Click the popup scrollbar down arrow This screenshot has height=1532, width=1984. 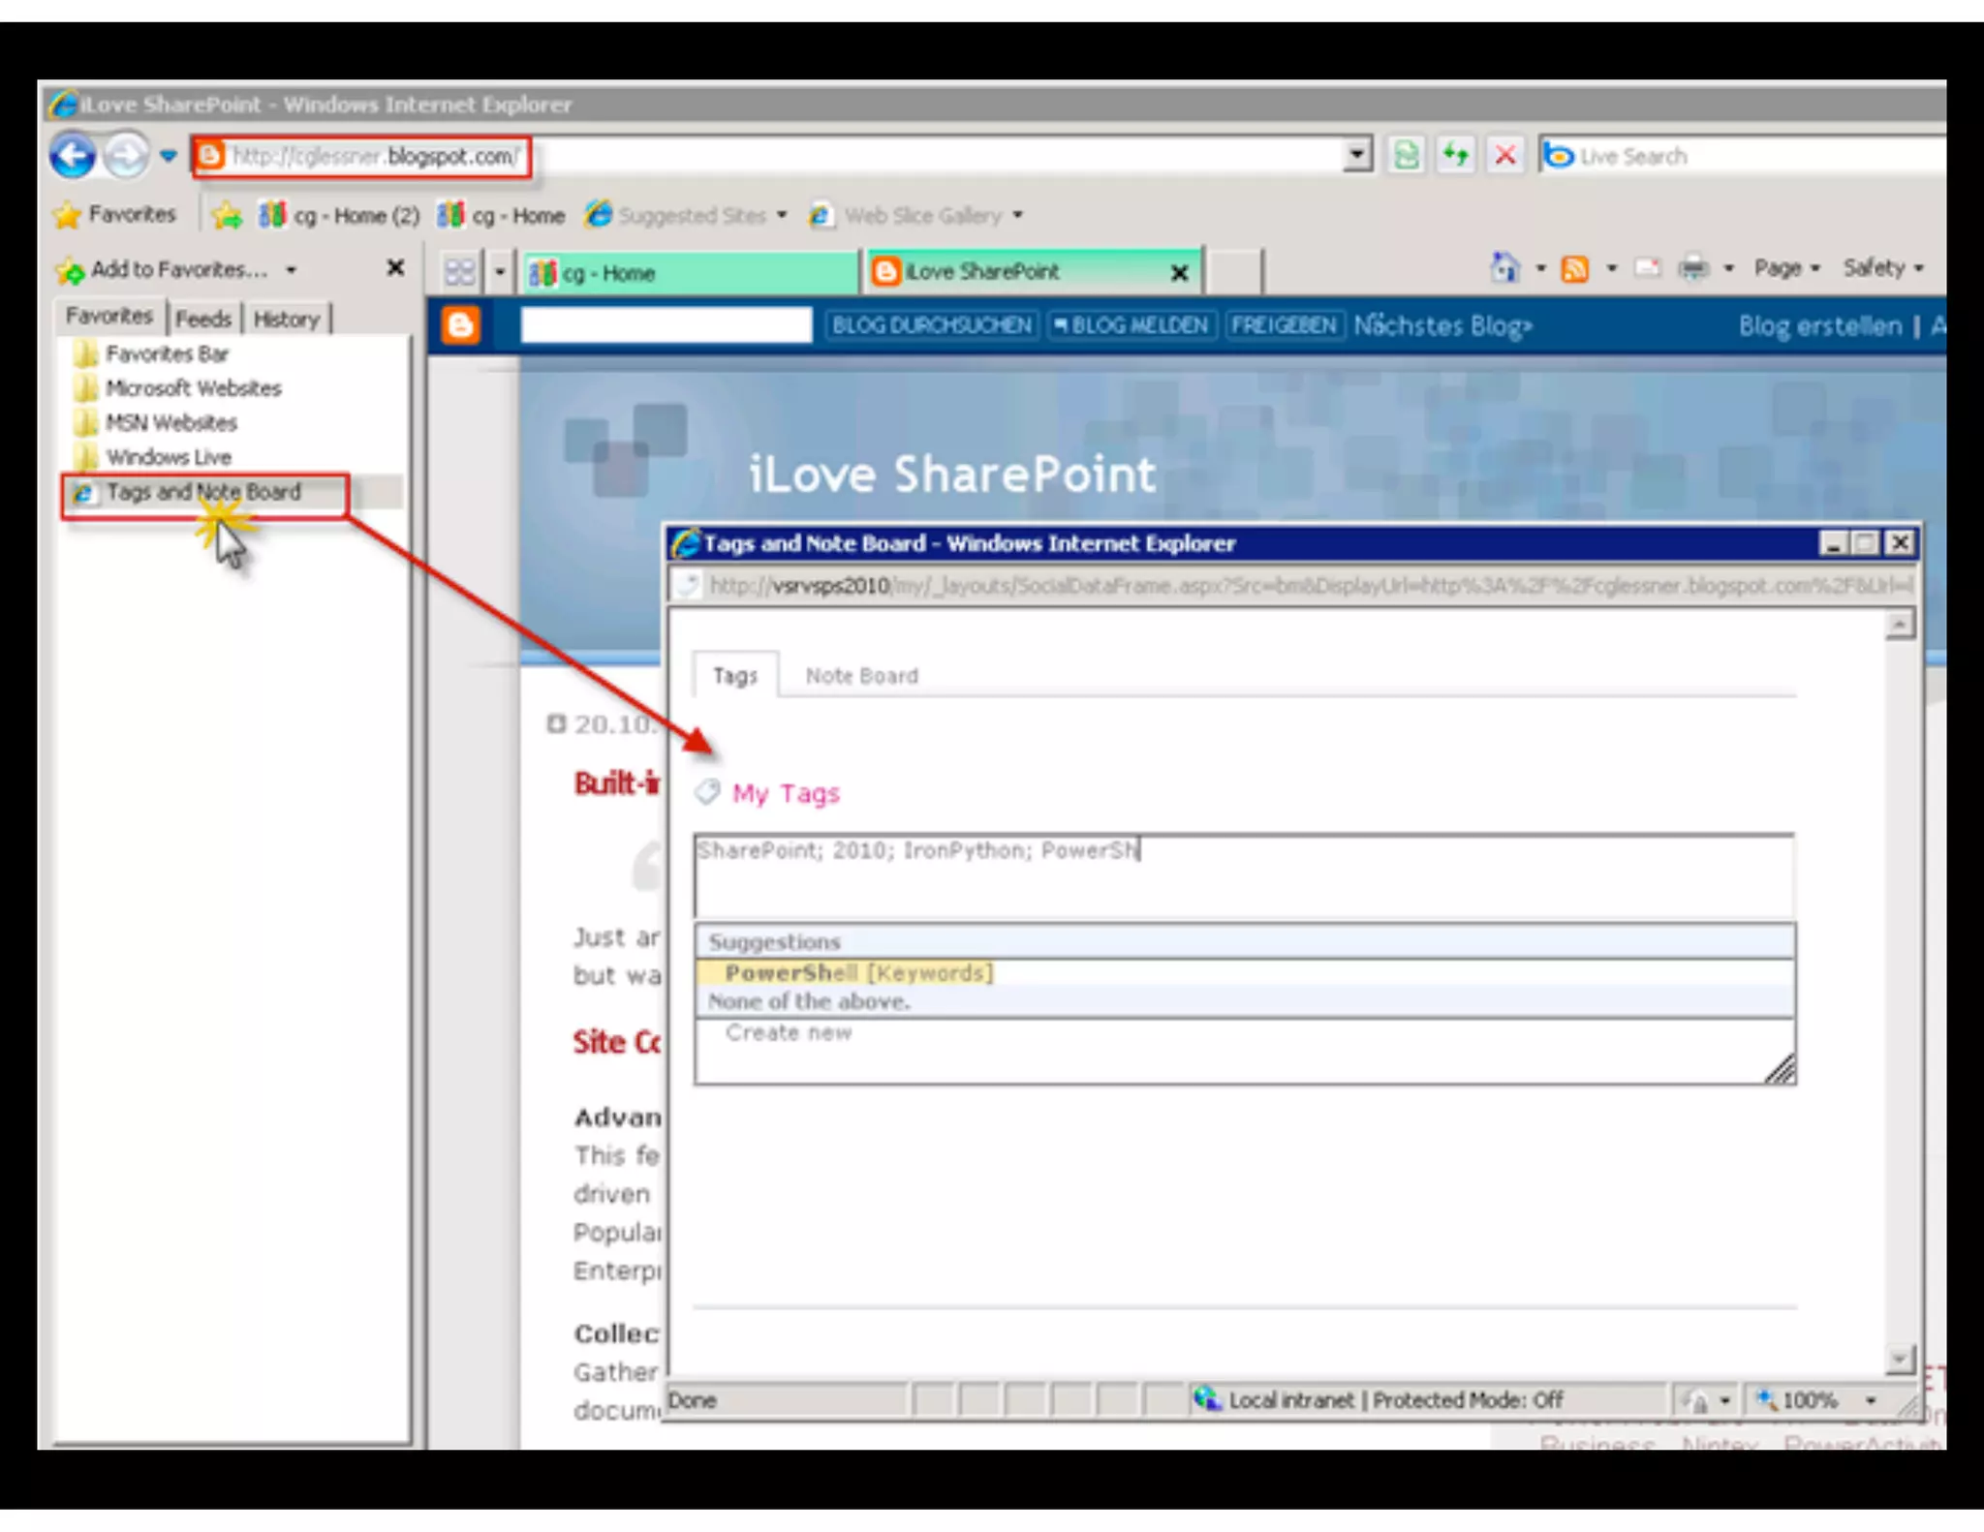[x=1899, y=1358]
